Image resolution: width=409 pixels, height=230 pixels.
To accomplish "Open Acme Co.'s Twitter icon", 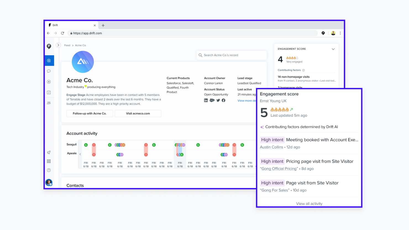I will (x=218, y=100).
